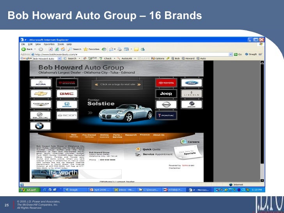Image resolution: width=284 pixels, height=213 pixels.
Task: Open Google toolbar Options
Action: pyautogui.click(x=158, y=59)
